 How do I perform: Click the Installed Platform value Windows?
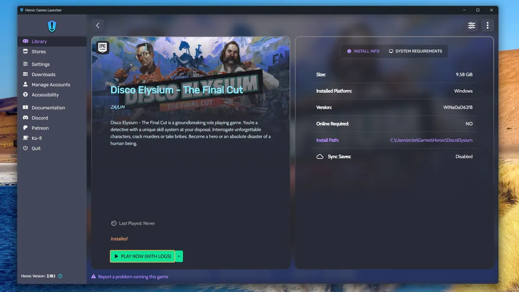[x=463, y=91]
